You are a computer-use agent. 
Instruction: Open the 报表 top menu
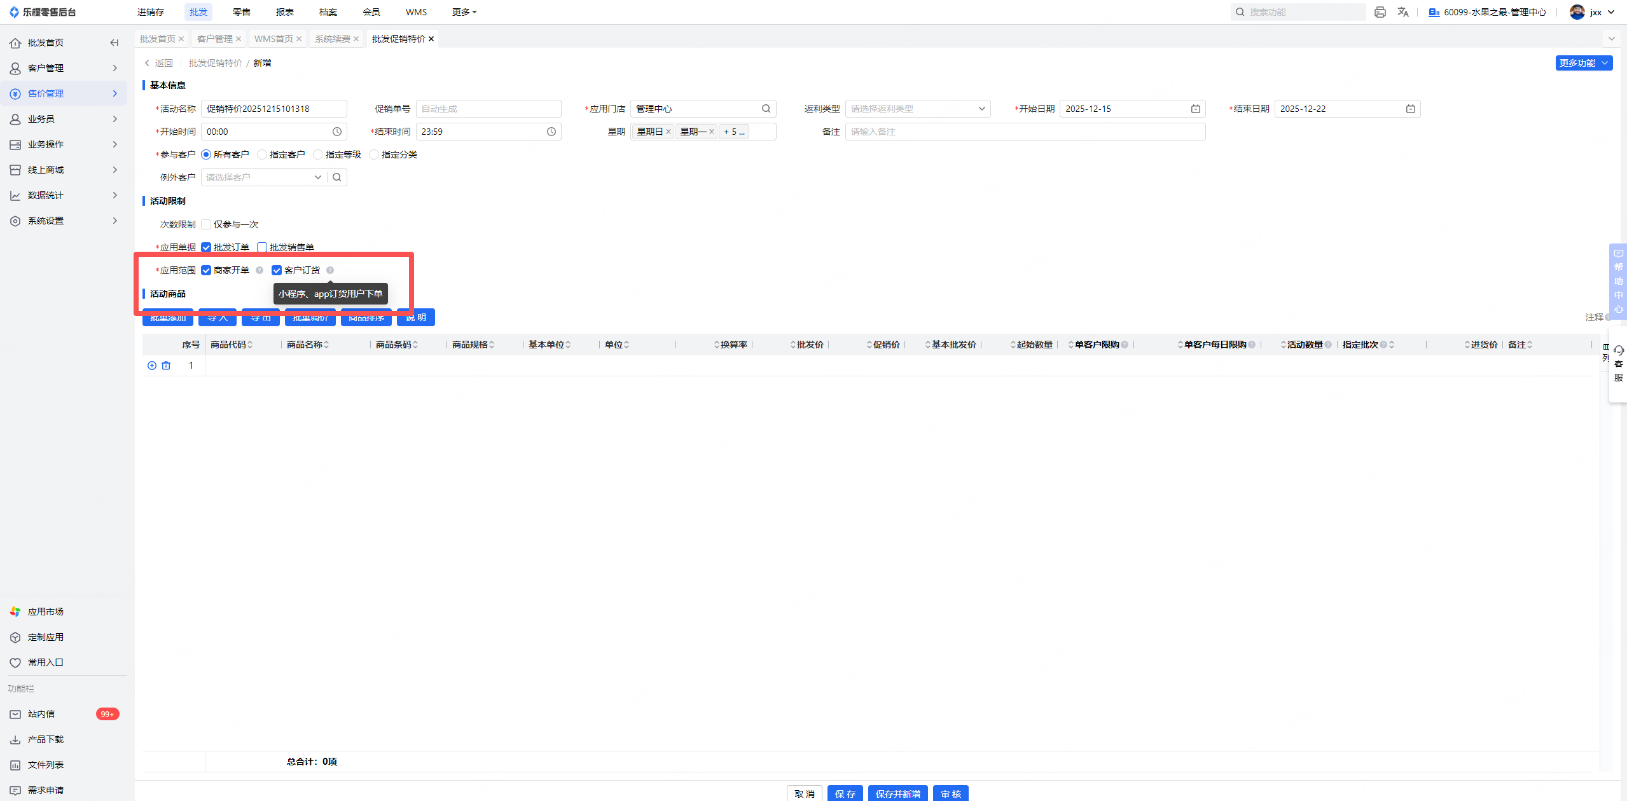285,12
